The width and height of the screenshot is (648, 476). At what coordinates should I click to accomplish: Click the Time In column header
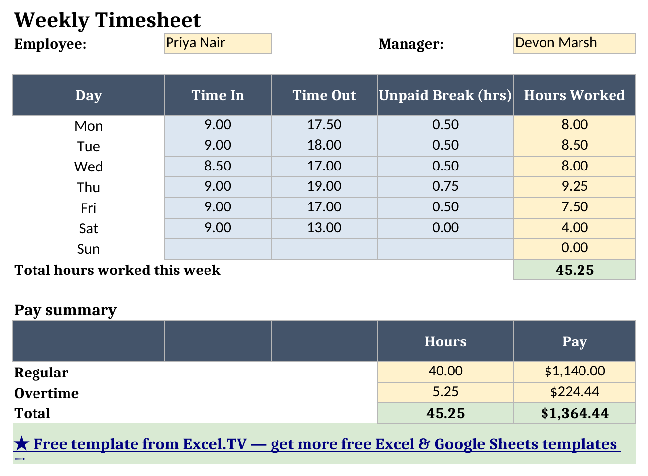tap(218, 95)
